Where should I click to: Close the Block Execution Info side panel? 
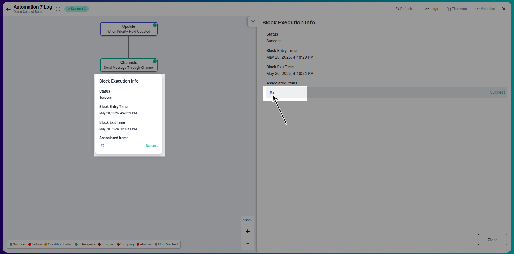click(x=253, y=22)
